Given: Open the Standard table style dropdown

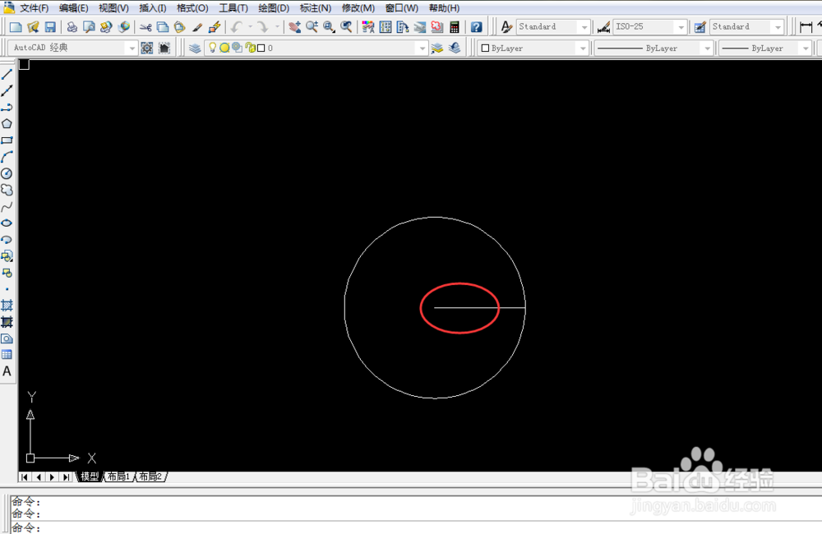Looking at the screenshot, I should [x=778, y=27].
